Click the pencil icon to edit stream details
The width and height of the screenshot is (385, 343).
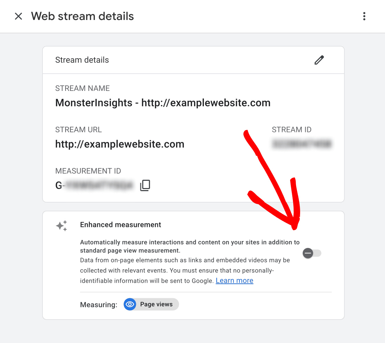(x=319, y=60)
